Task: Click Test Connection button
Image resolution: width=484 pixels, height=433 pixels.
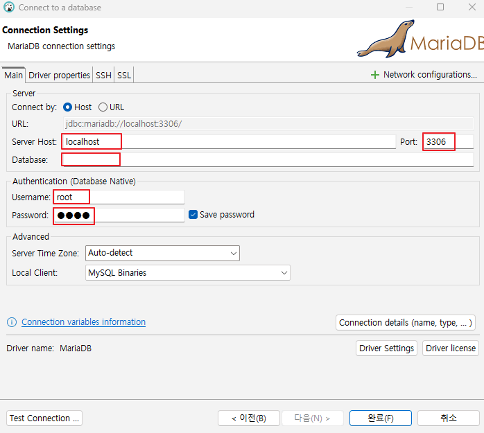Action: coord(44,418)
